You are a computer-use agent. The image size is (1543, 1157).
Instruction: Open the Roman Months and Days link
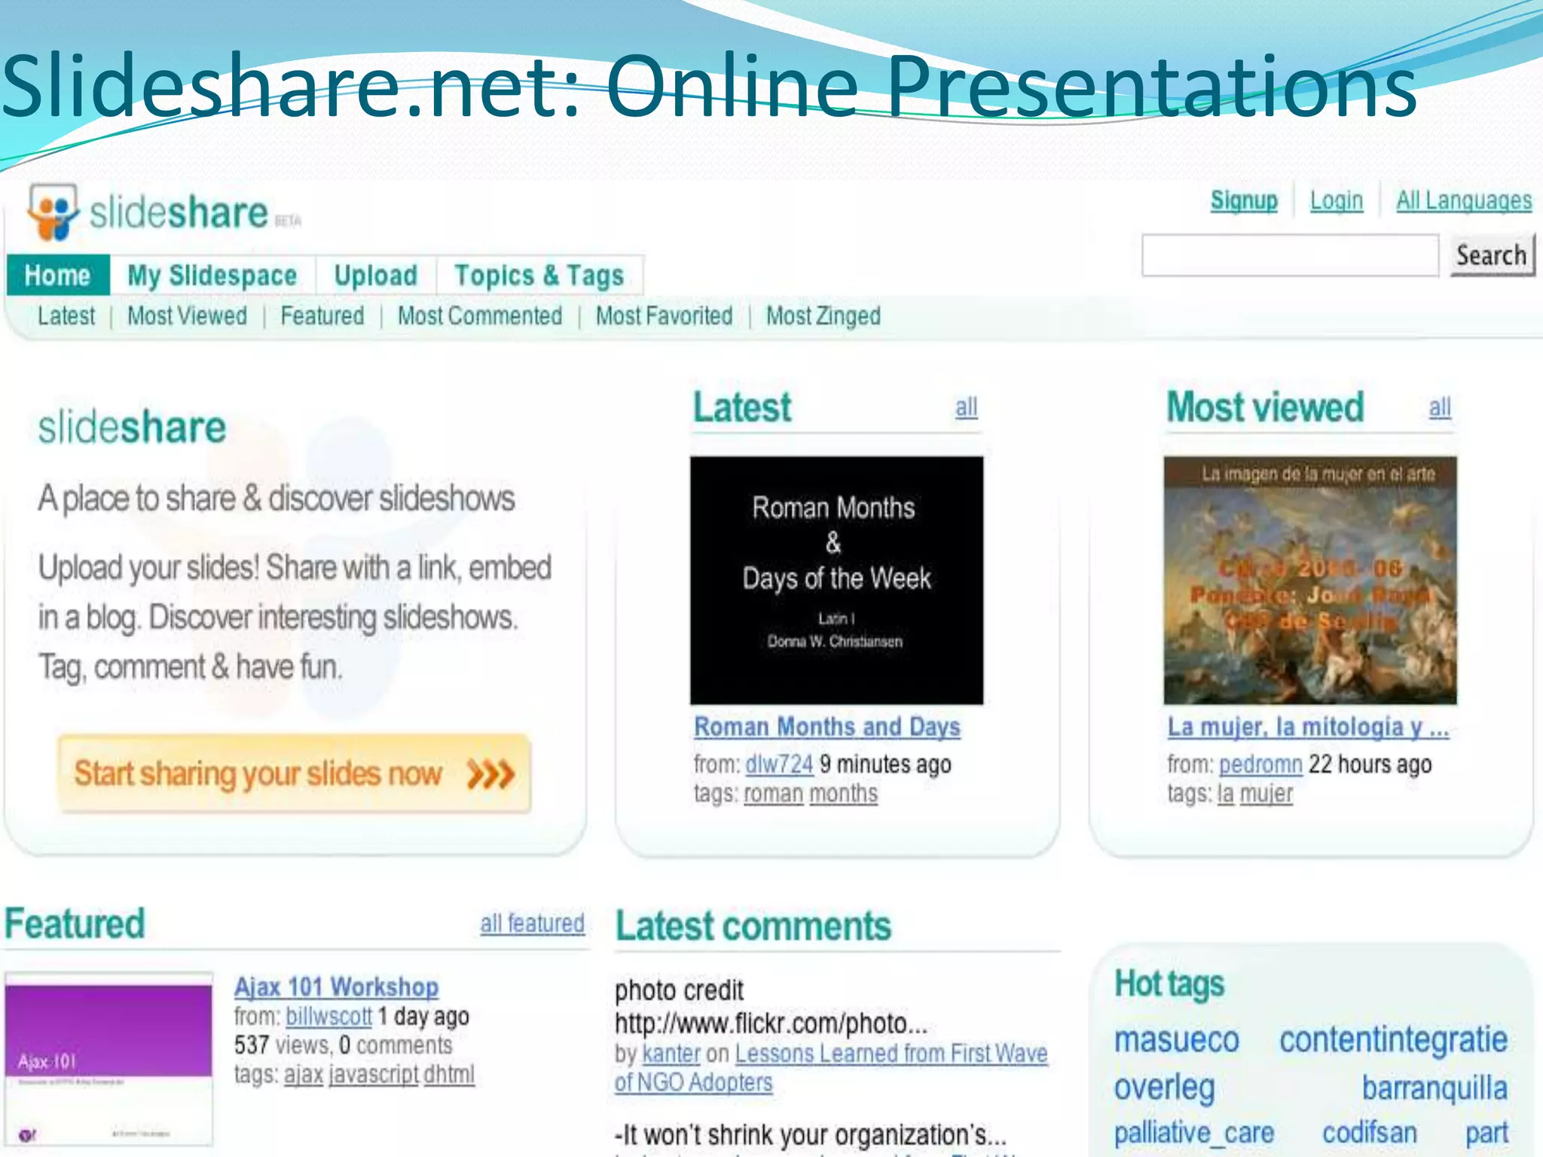tap(827, 727)
